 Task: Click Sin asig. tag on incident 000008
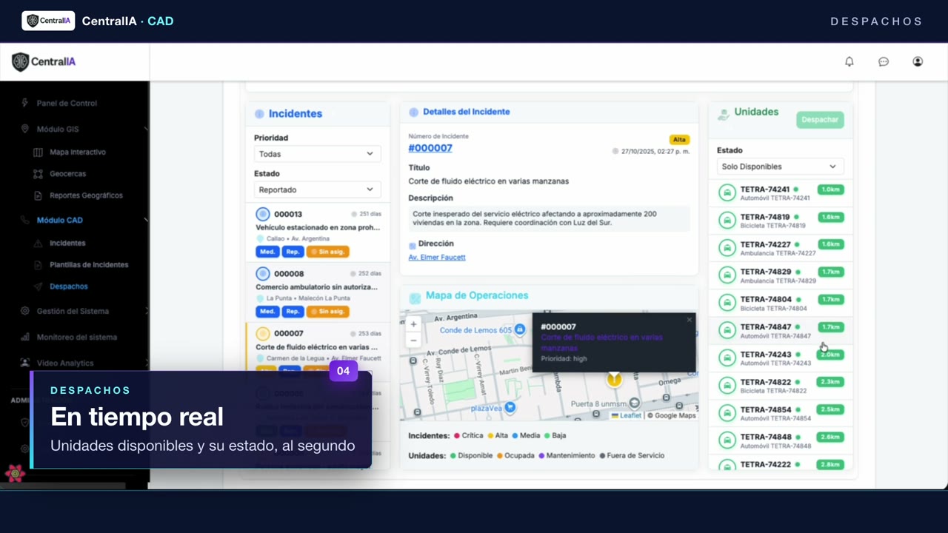click(328, 312)
